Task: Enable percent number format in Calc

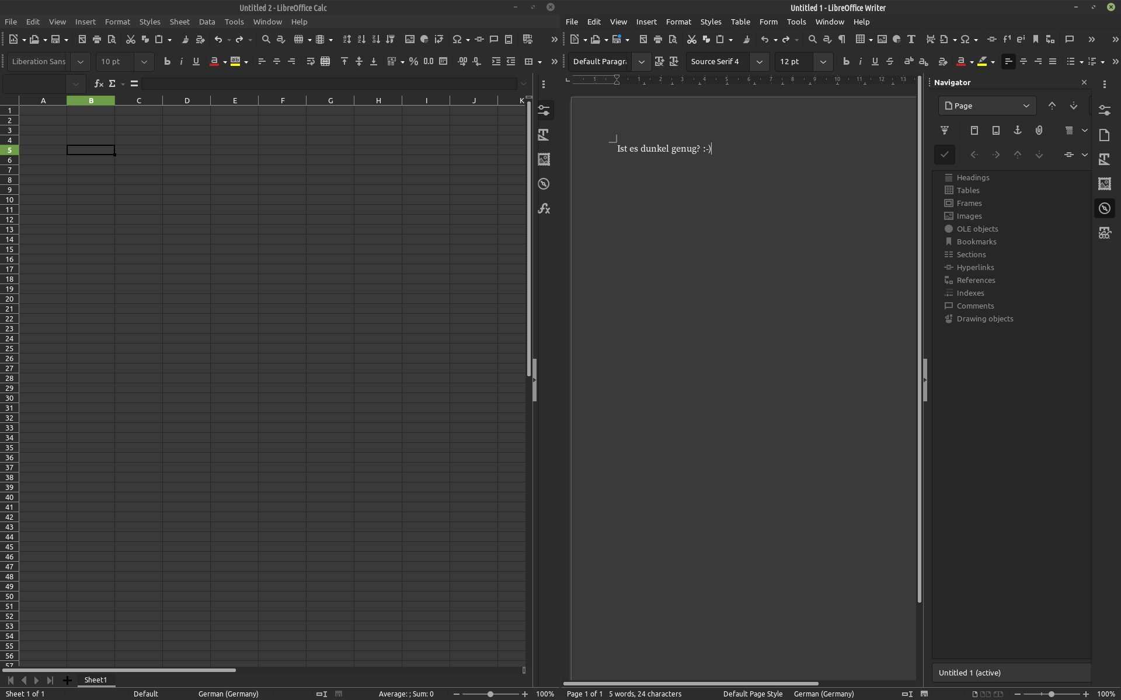Action: [414, 61]
